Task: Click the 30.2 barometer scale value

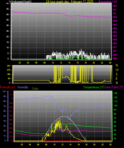Action: (115, 6)
